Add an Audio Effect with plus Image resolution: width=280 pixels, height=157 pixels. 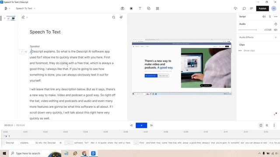[276, 38]
